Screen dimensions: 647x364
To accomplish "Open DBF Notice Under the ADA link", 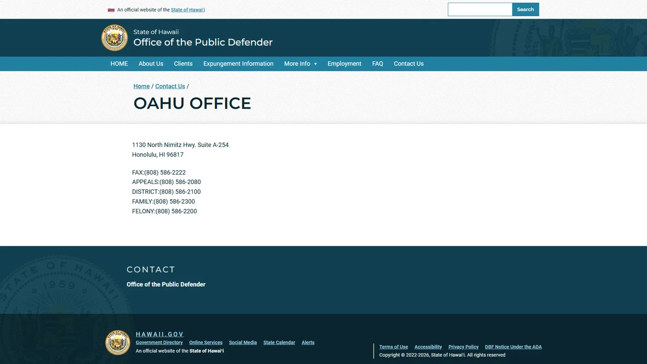I will (513, 347).
